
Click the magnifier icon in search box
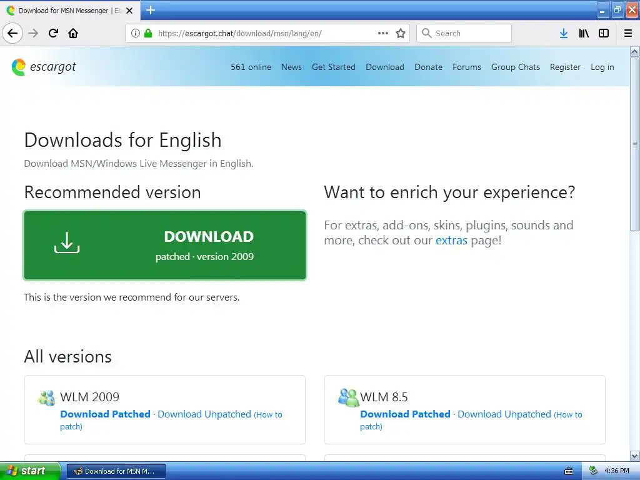426,33
